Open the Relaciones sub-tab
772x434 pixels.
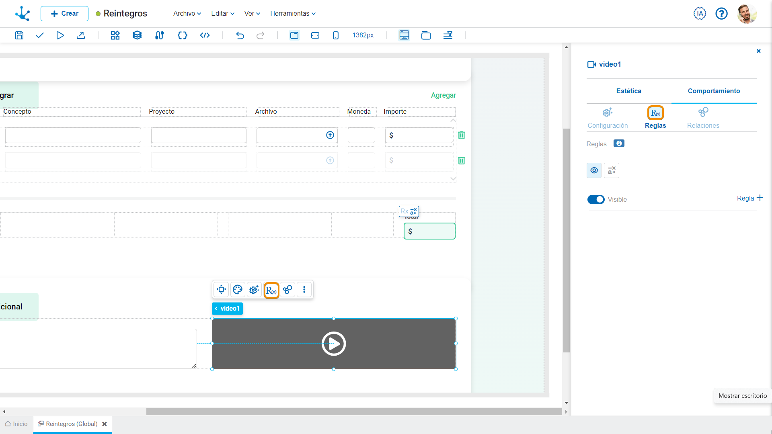703,118
